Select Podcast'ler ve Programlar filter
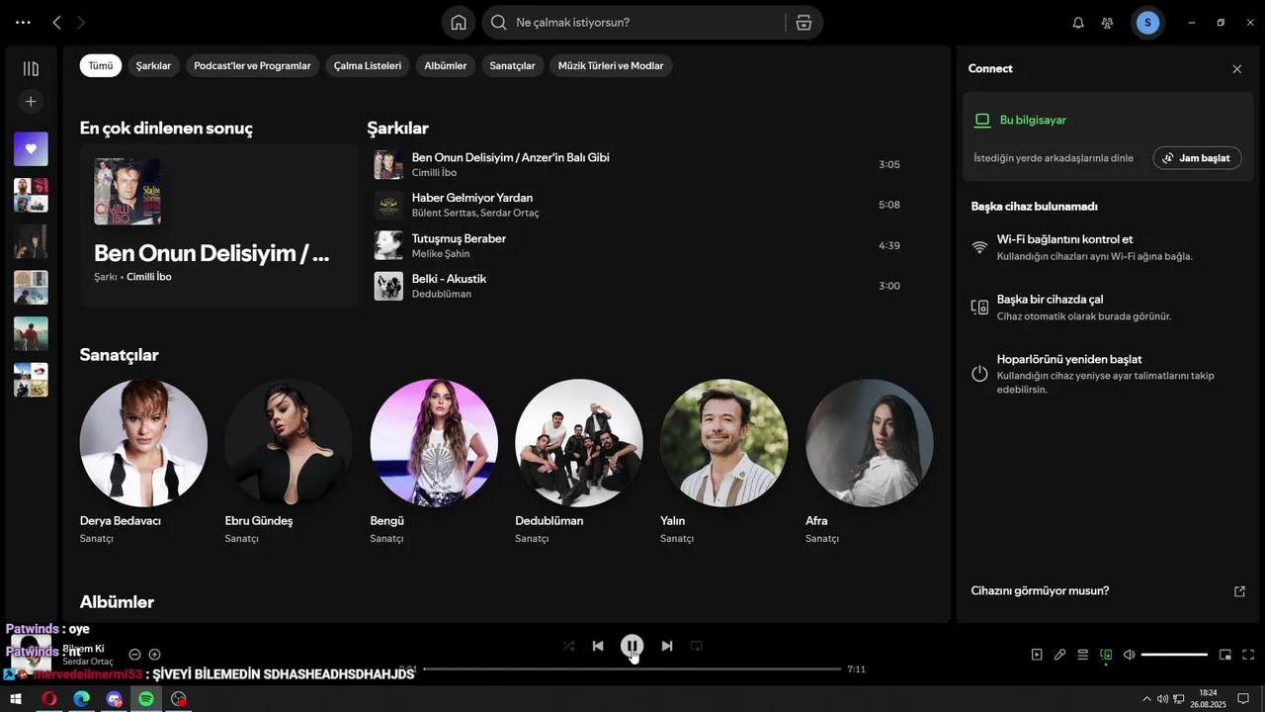Viewport: 1265px width, 712px height. point(252,65)
